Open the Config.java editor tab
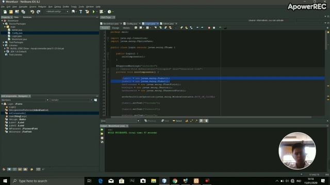 point(132,24)
